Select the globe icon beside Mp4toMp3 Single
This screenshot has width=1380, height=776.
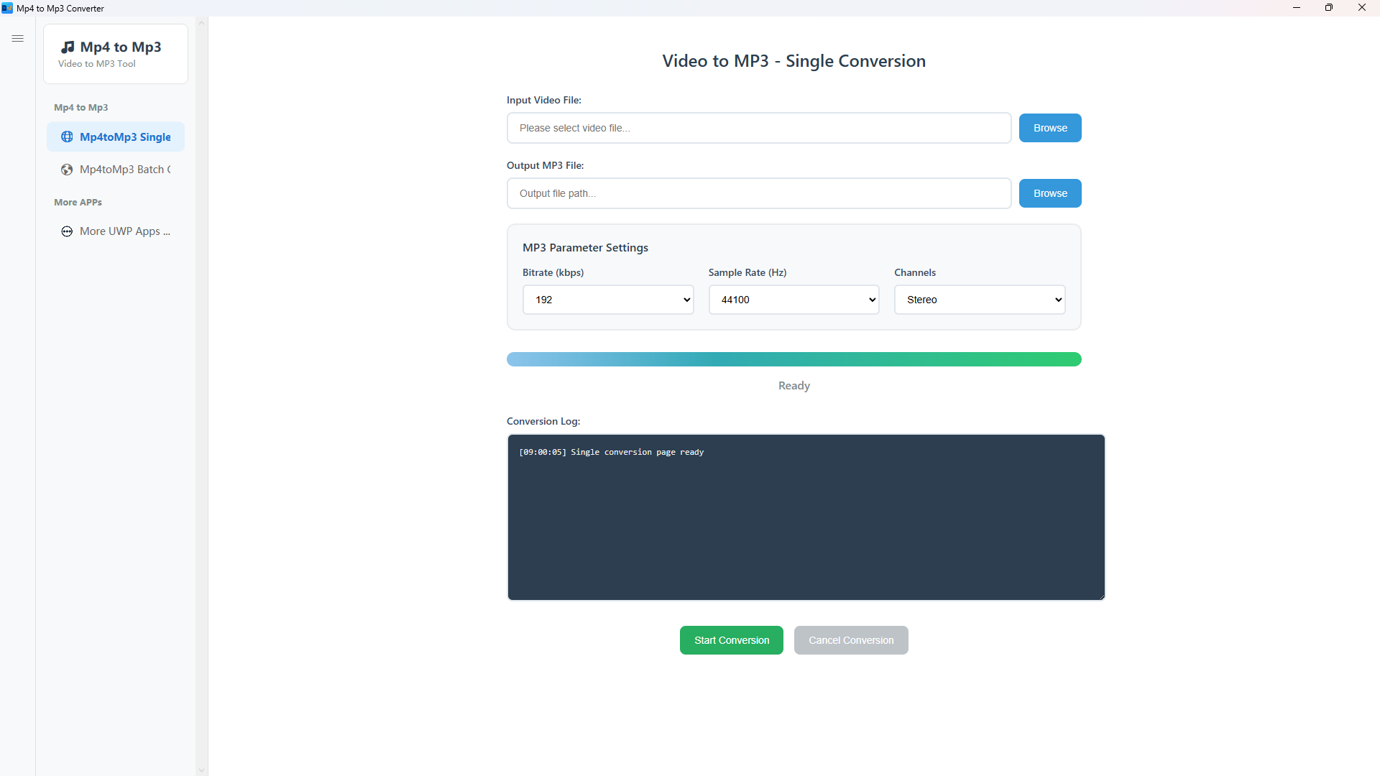tap(66, 137)
